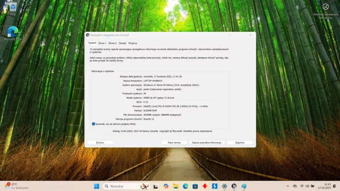Viewport: 340px width, 191px height.
Task: Open Copilot from the taskbar
Action: point(166,186)
